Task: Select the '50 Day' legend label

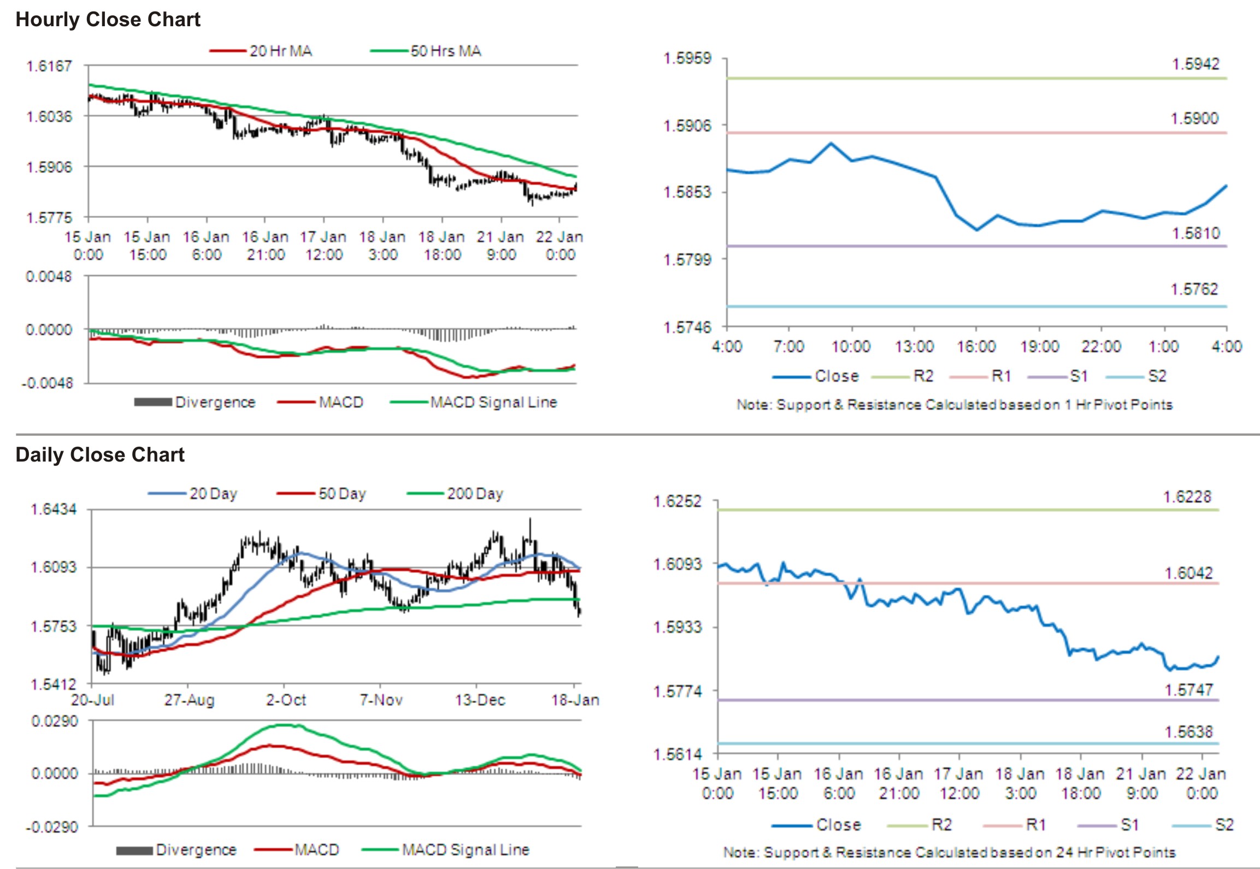Action: tap(342, 494)
